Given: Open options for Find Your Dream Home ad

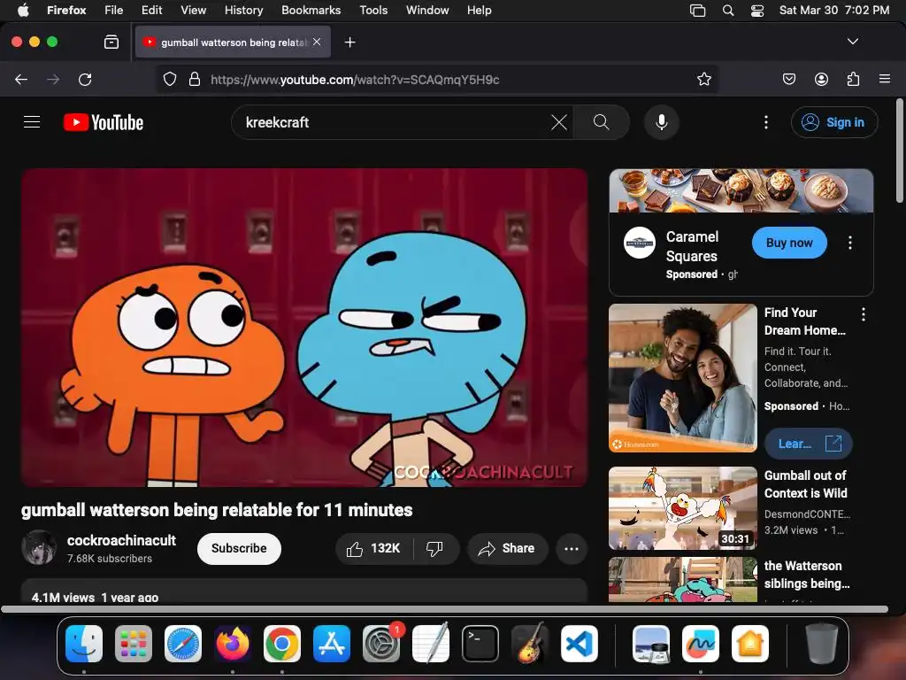Looking at the screenshot, I should click(864, 314).
